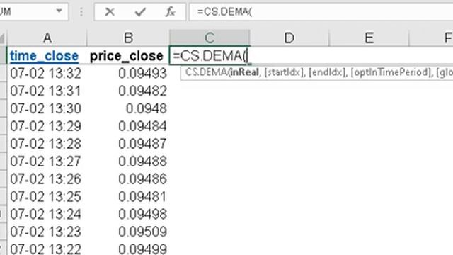Select price cell 0.09493
Image resolution: width=453 pixels, height=255 pixels.
click(128, 74)
